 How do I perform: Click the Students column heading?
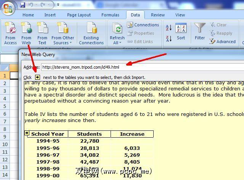click(x=89, y=134)
